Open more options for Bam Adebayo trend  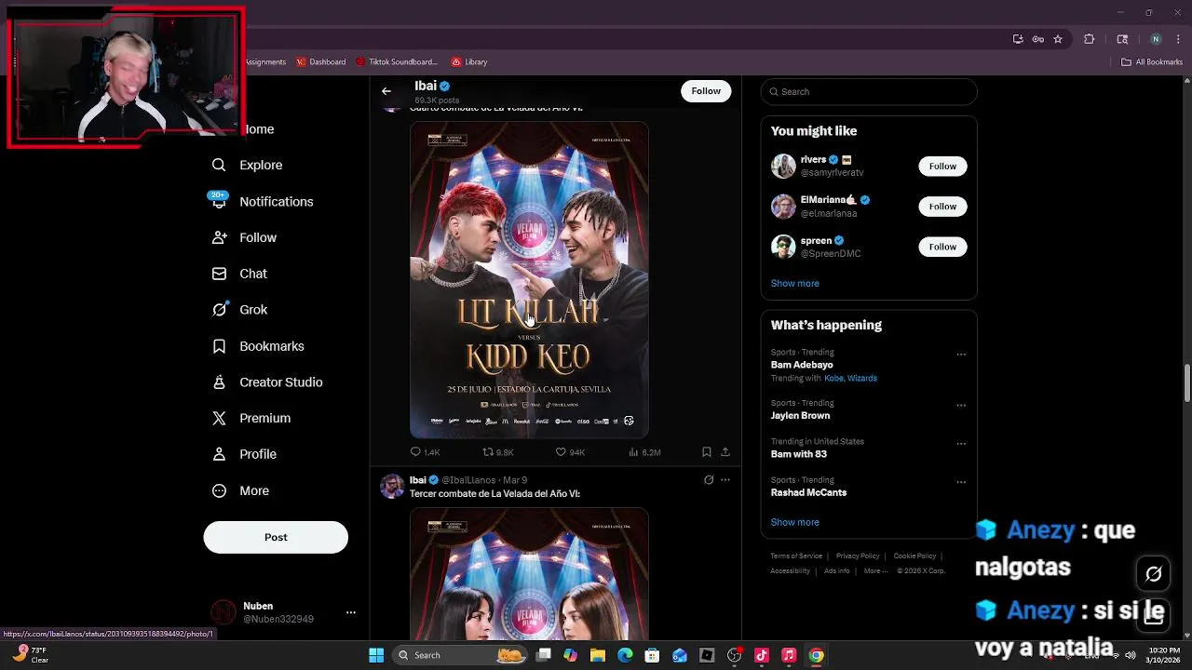coord(961,355)
